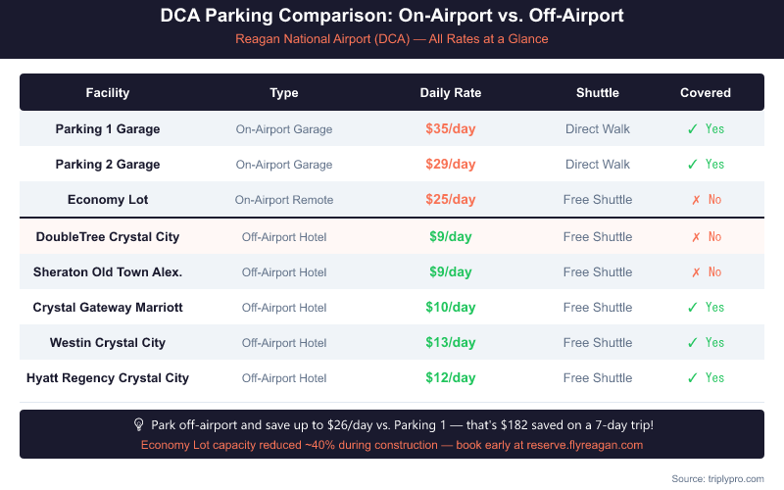784x490 pixels.
Task: Click the green checkmark for Parking 2 Garage
Action: click(693, 164)
